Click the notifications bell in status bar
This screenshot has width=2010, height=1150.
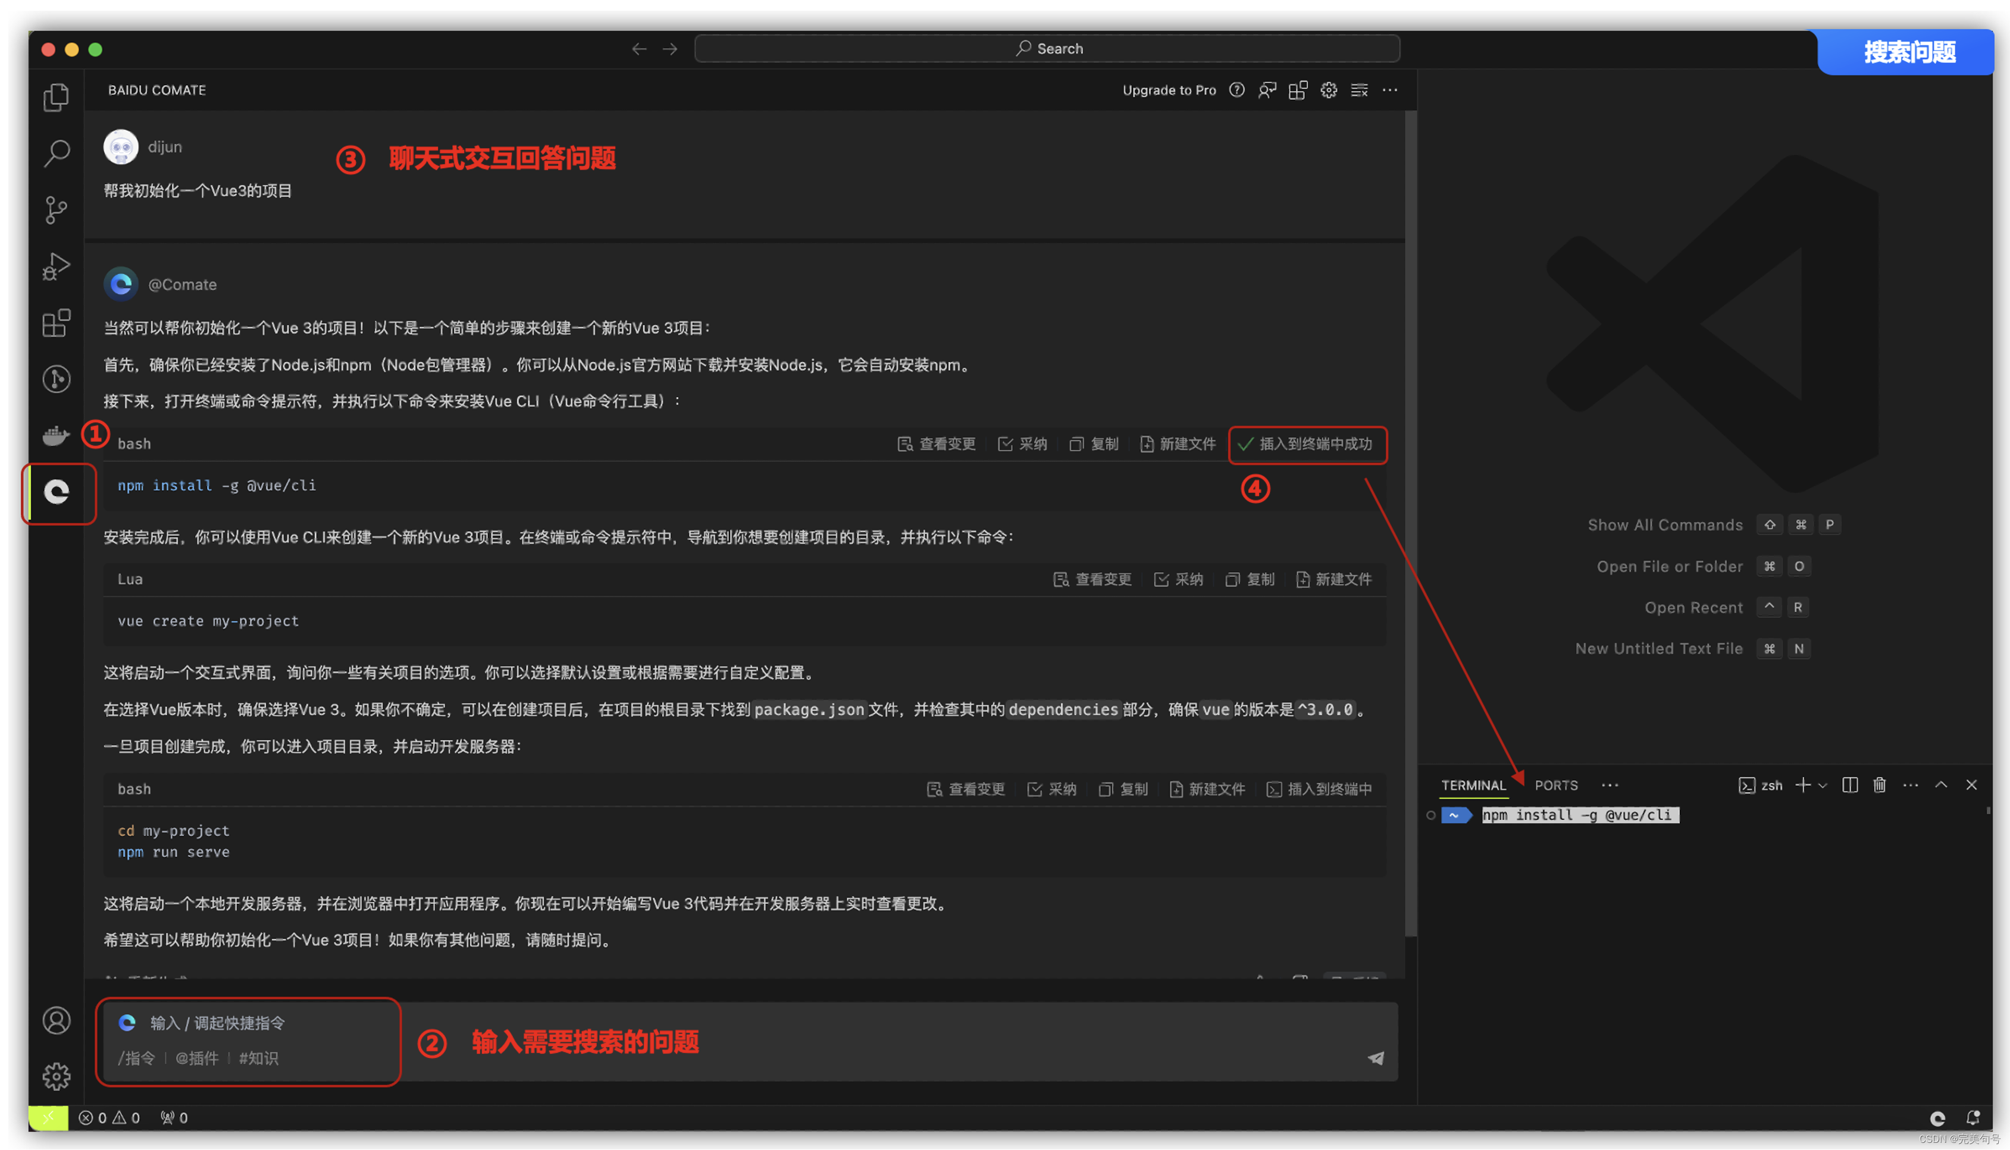1973,1118
